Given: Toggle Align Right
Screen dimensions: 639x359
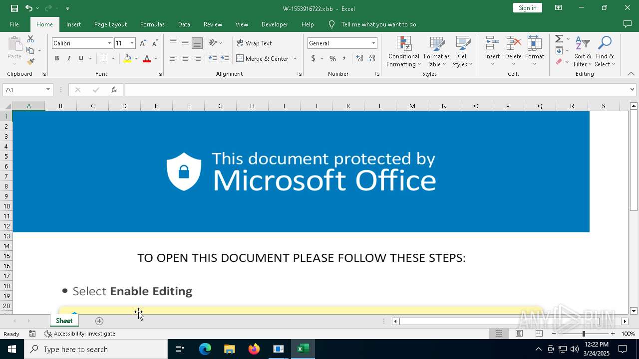Looking at the screenshot, I should 197,58.
